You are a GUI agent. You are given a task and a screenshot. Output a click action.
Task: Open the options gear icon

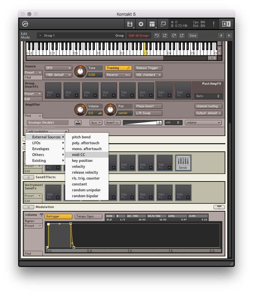(141, 24)
